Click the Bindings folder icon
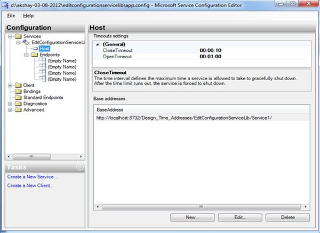320x233 pixels. (18, 91)
